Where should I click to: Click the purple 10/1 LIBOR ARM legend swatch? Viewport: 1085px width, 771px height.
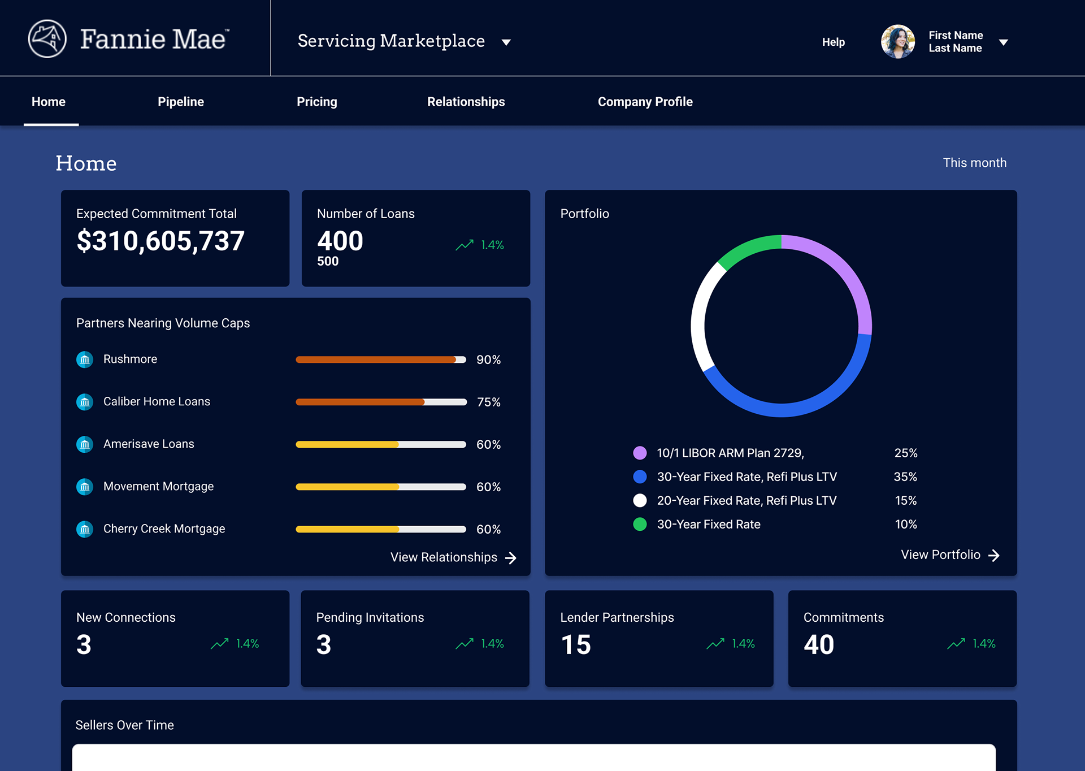pyautogui.click(x=640, y=453)
